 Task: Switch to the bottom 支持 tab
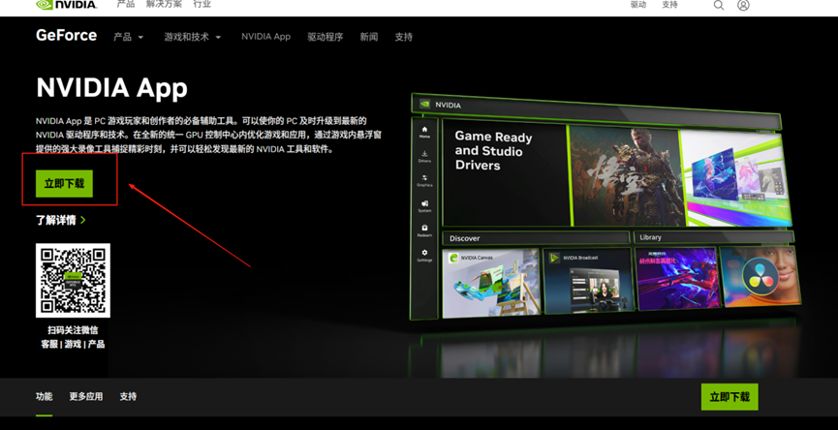tap(128, 396)
